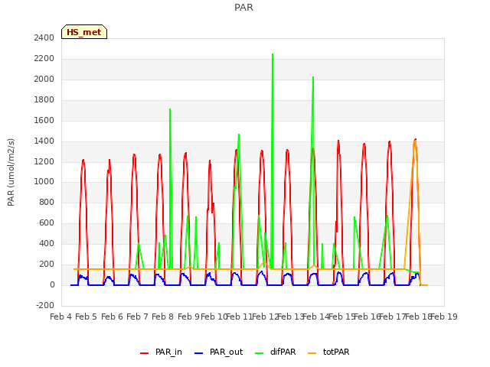Click the 2000 y-axis tick label
The image size is (490, 367).
tap(44, 79)
